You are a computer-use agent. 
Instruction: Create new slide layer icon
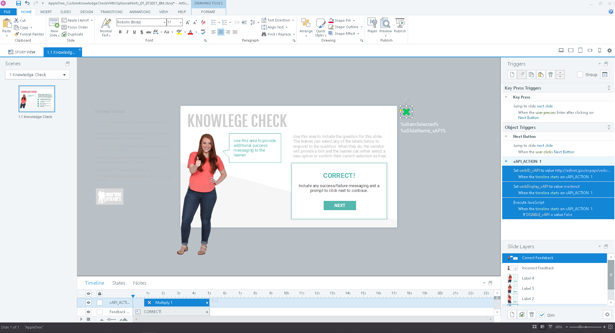click(512, 315)
